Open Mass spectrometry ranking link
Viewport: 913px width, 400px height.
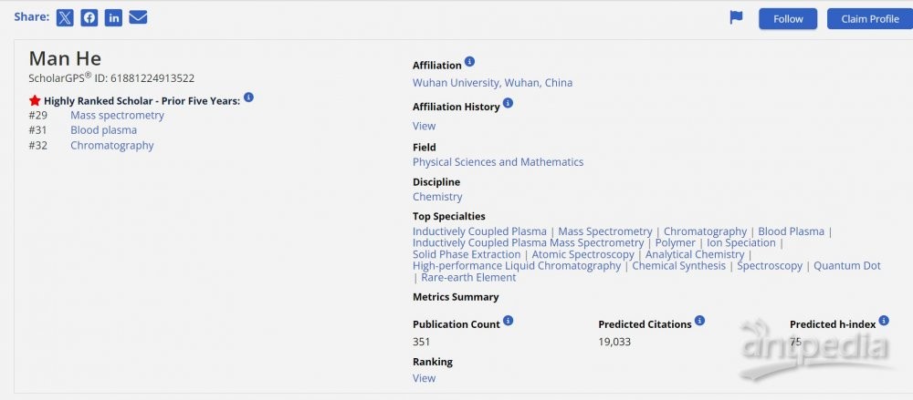click(x=117, y=115)
